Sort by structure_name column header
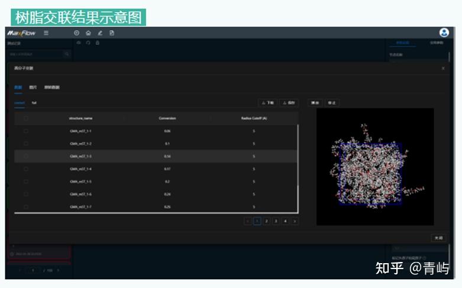The height and width of the screenshot is (288, 462). (x=80, y=118)
